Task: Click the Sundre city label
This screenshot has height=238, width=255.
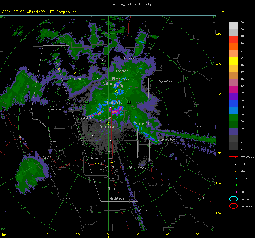Action: [86, 117]
